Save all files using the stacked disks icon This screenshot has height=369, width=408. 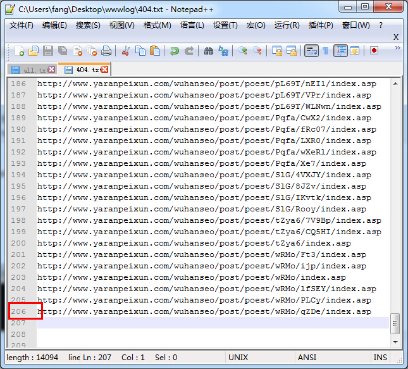pyautogui.click(x=63, y=51)
